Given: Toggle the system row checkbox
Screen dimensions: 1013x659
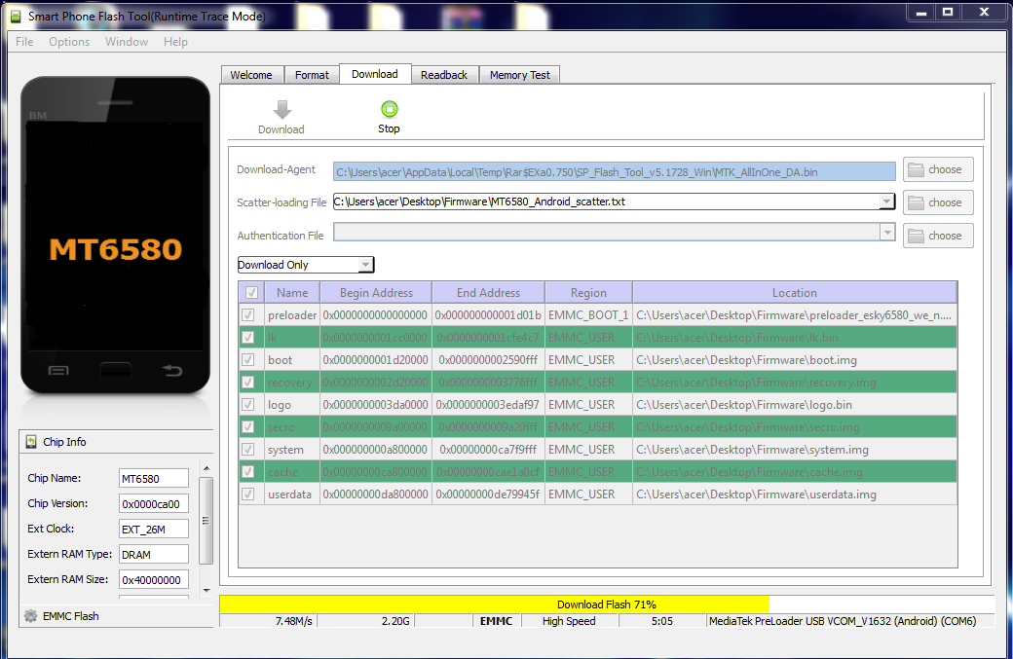Looking at the screenshot, I should (x=248, y=450).
